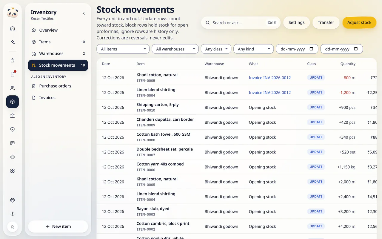382x239 pixels.
Task: Click the panda logo
Action: point(13,13)
